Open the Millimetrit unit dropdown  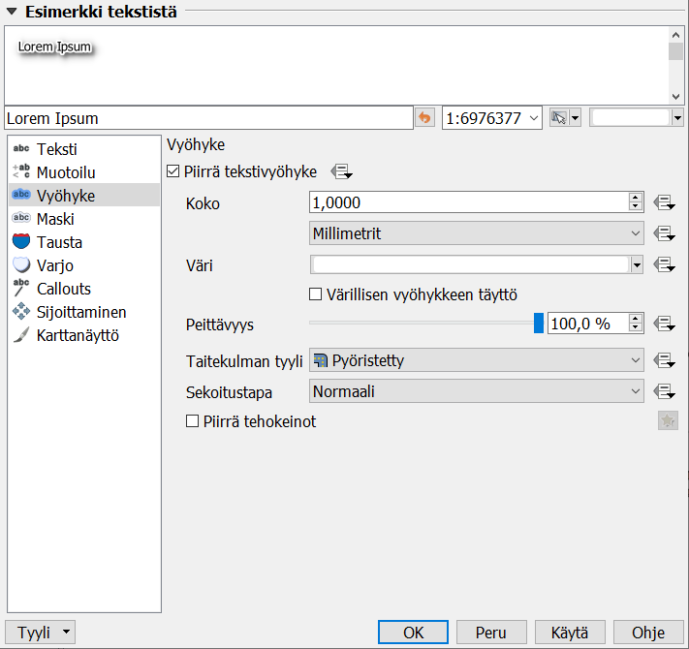[476, 233]
